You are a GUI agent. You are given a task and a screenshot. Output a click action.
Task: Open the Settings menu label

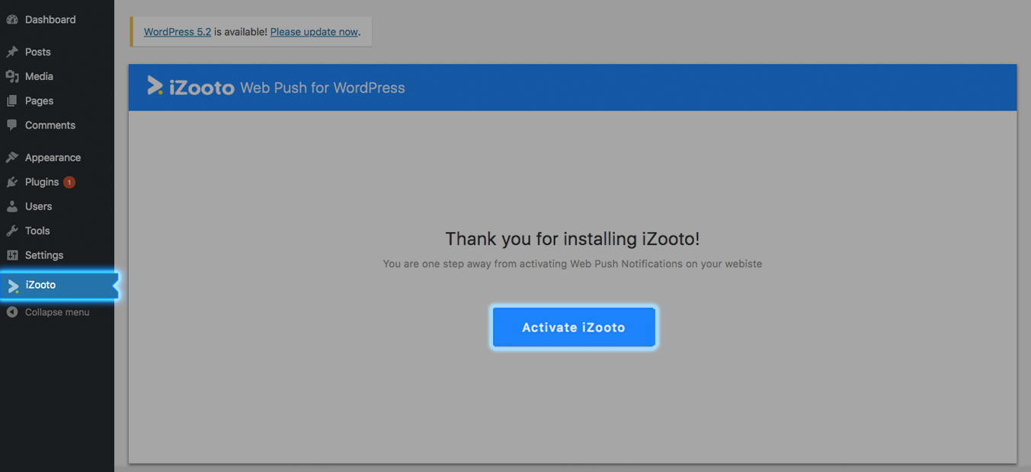pyautogui.click(x=44, y=255)
